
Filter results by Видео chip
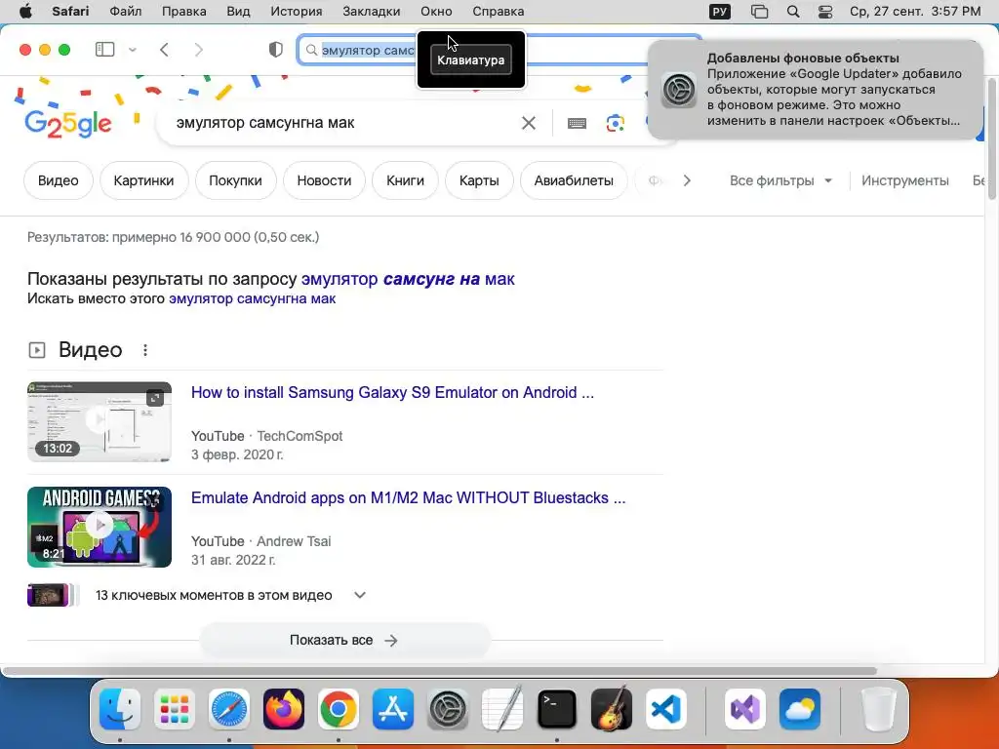[x=58, y=180]
